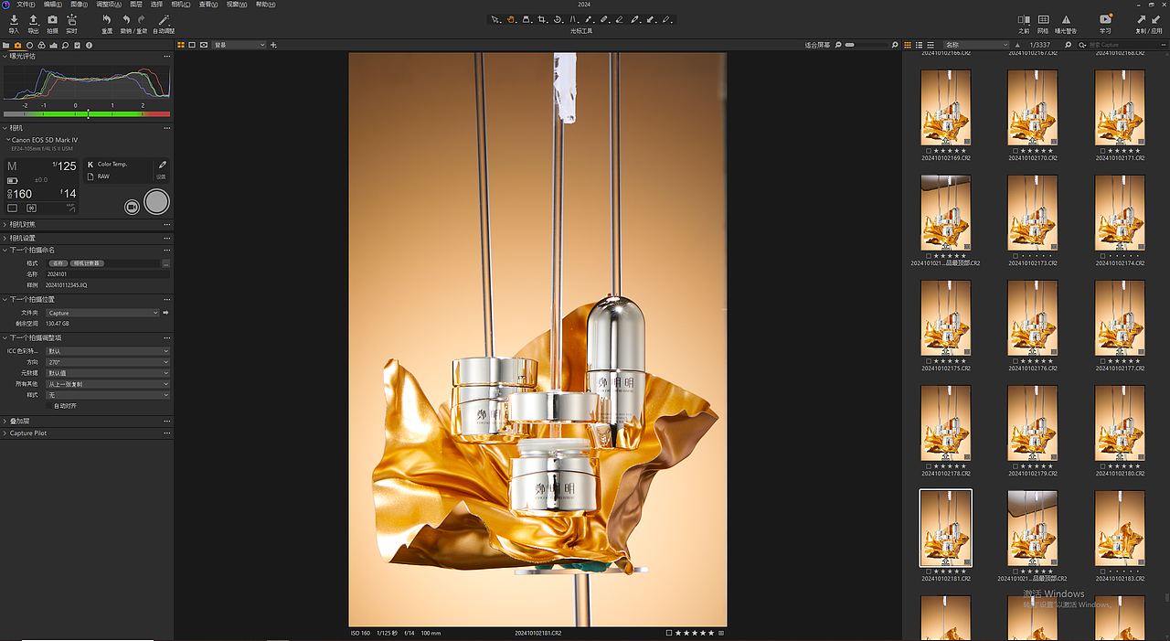Viewport: 1170px width, 641px height.
Task: Click the 导出 (Export) toolbar icon
Action: [x=33, y=19]
